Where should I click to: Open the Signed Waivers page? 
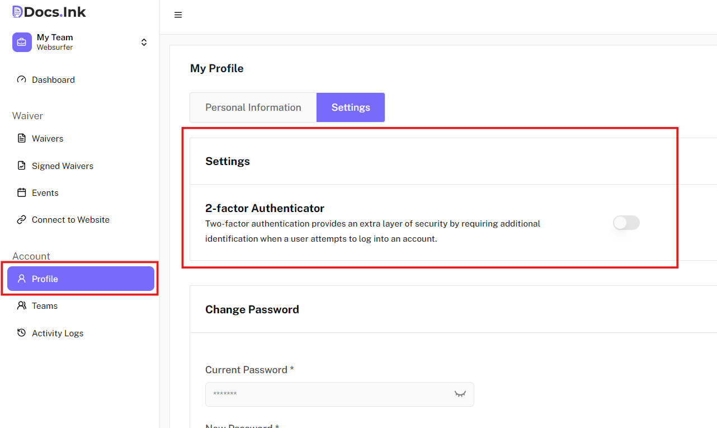coord(63,166)
